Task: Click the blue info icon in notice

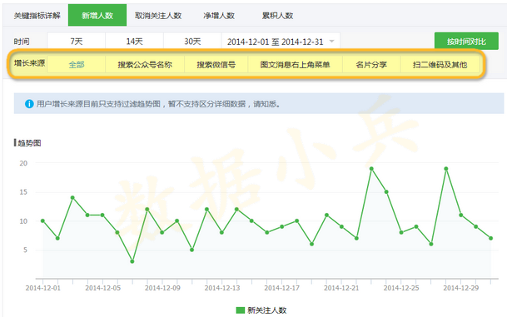Action: coord(29,104)
